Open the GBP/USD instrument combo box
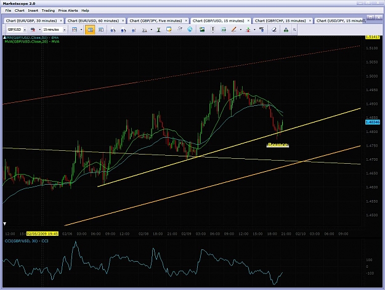 [17, 30]
